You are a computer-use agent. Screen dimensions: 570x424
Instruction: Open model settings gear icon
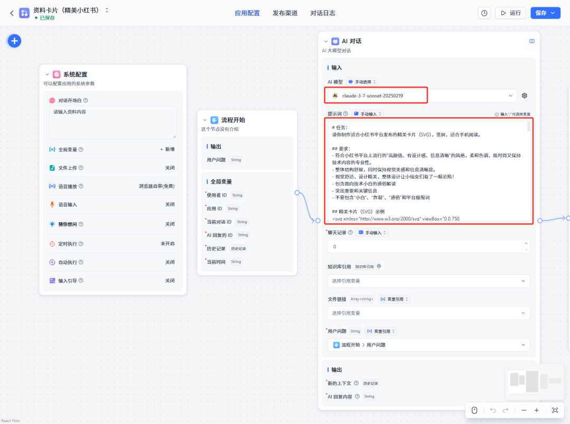[524, 96]
